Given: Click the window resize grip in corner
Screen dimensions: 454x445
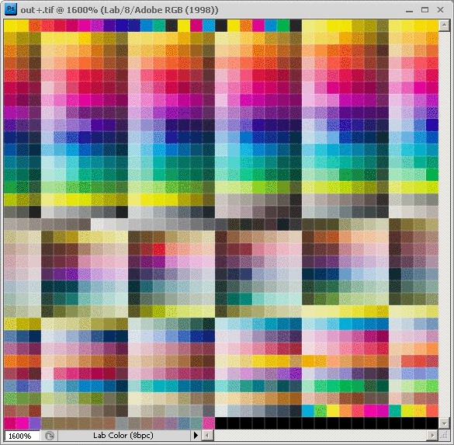Looking at the screenshot, I should coord(444,435).
